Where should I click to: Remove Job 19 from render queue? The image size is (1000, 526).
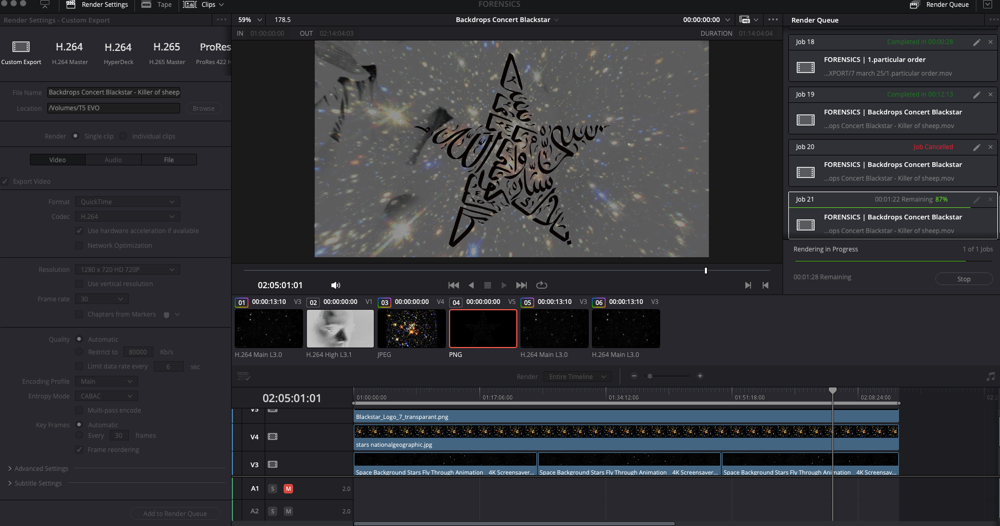(991, 94)
